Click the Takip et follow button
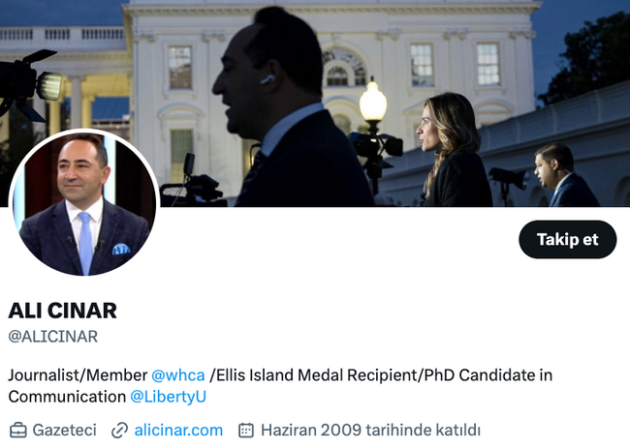 pos(567,239)
